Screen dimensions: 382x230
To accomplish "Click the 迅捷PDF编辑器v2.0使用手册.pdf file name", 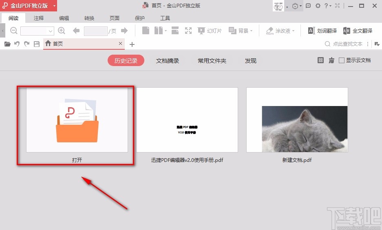I will [187, 160].
